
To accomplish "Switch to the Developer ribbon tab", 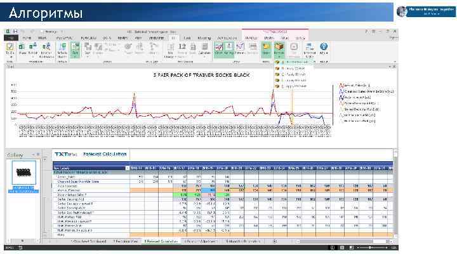I will 157,38.
